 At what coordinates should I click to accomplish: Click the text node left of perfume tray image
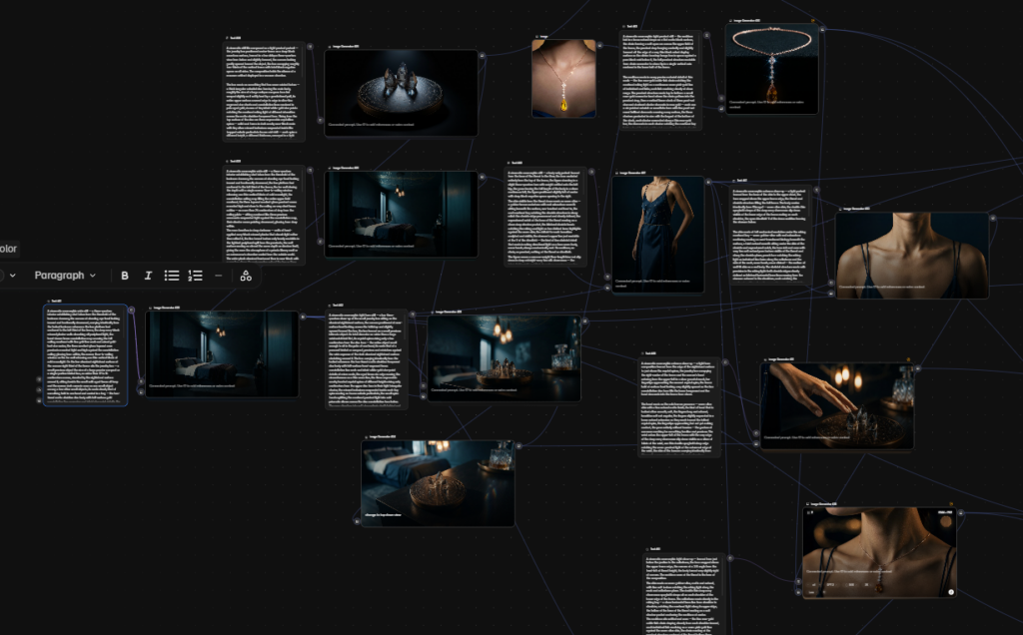click(x=264, y=91)
